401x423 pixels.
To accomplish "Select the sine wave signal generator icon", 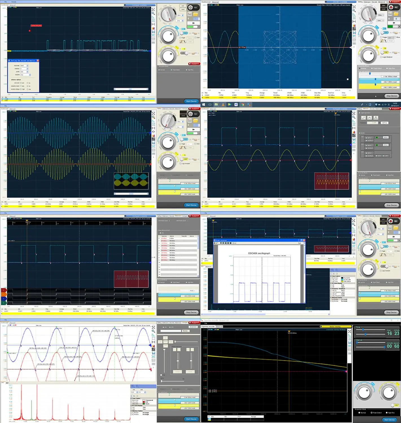I will tap(363, 118).
